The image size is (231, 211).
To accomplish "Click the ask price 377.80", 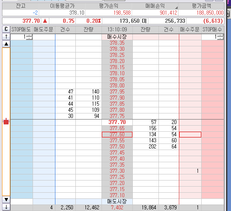I will 117,110.
